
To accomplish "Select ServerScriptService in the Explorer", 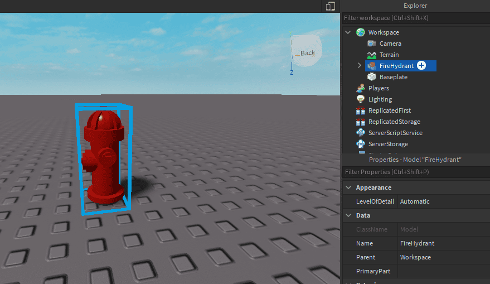I will point(395,133).
